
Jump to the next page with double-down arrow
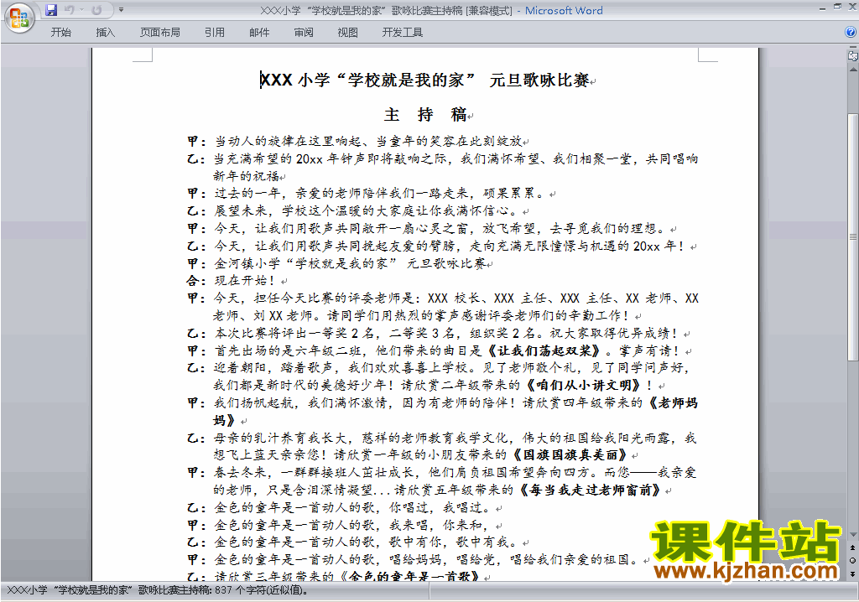click(853, 573)
